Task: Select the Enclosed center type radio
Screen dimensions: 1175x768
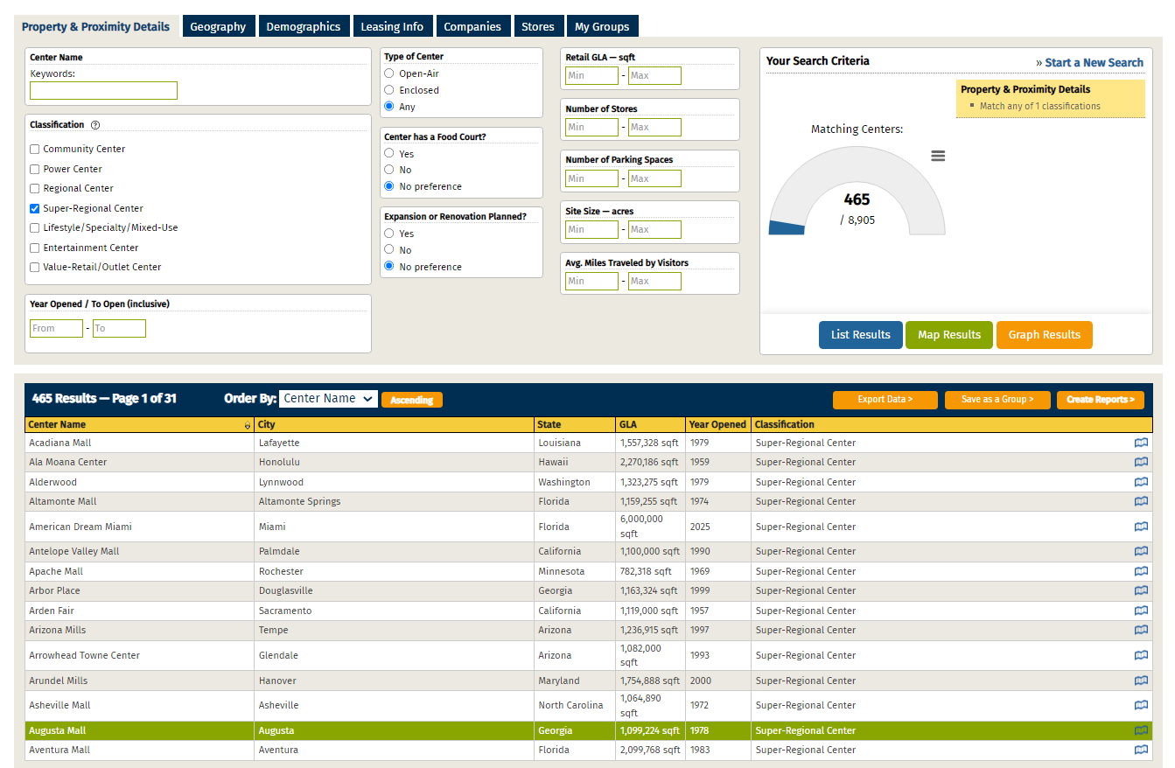Action: [389, 90]
